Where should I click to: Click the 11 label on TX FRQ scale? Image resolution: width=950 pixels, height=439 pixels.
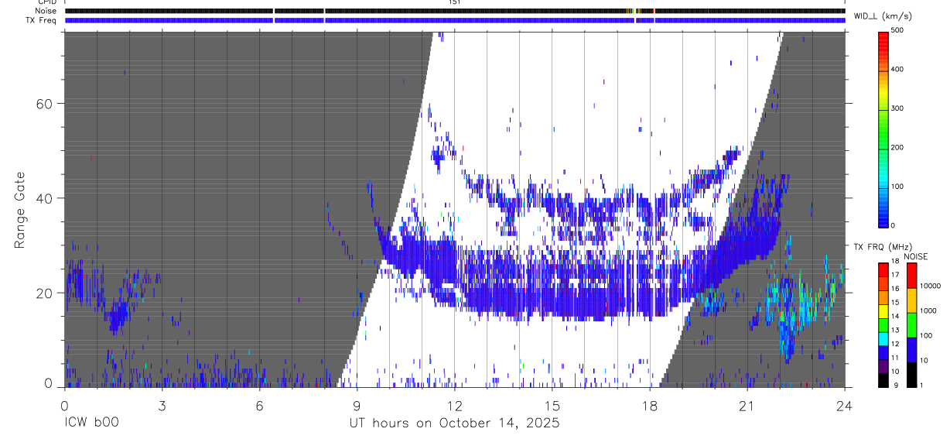click(896, 358)
